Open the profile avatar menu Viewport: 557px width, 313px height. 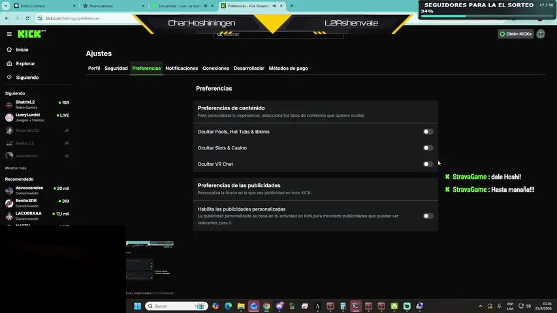point(541,34)
